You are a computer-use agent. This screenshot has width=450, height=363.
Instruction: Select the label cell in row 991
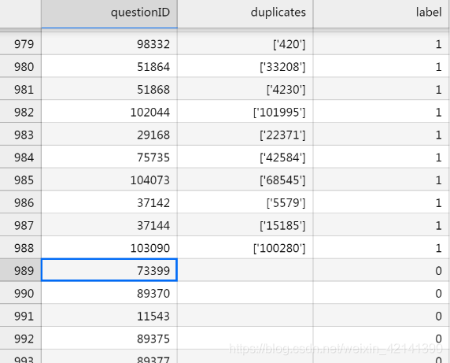pos(381,316)
